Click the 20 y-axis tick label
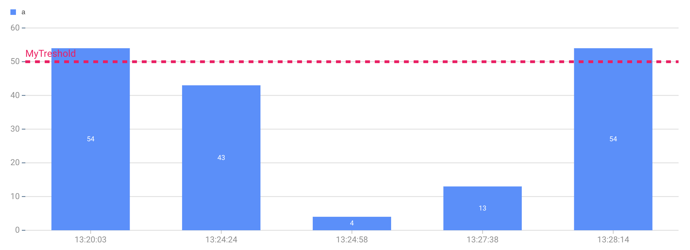Screen dimensions: 690x250 [x=15, y=163]
